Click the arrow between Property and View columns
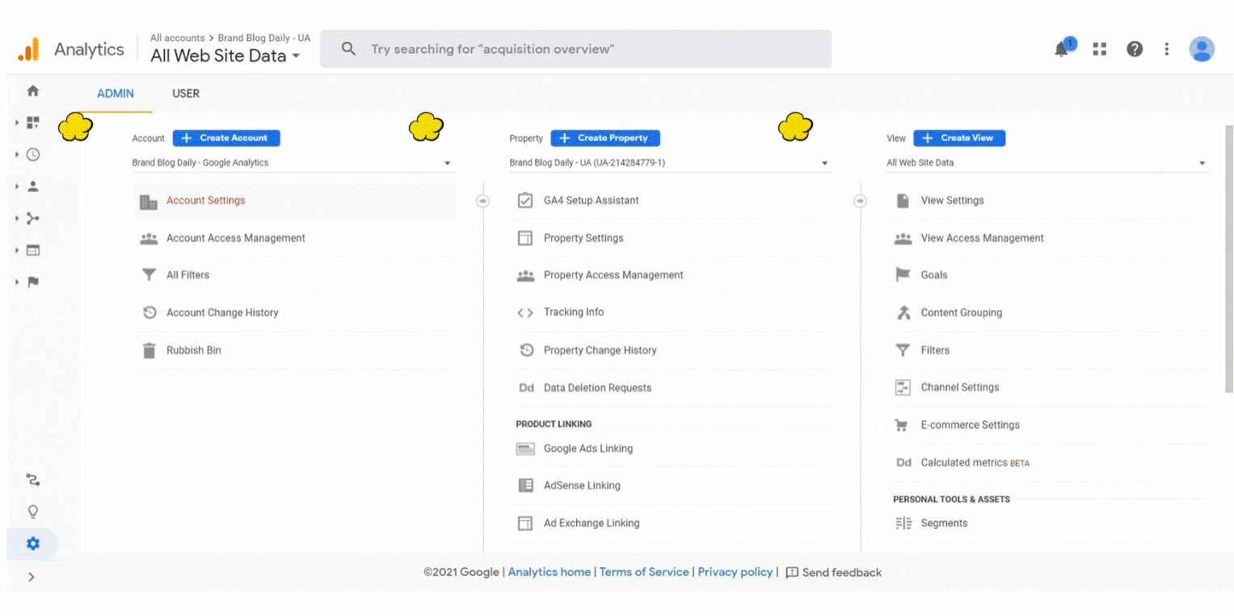This screenshot has width=1234, height=616. (x=860, y=201)
